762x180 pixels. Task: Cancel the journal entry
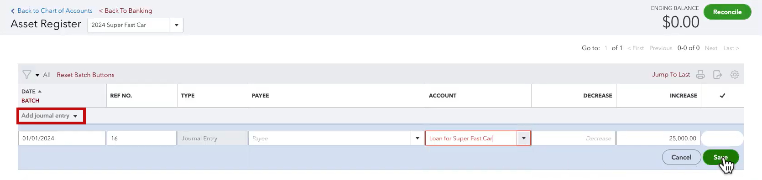[x=681, y=157]
